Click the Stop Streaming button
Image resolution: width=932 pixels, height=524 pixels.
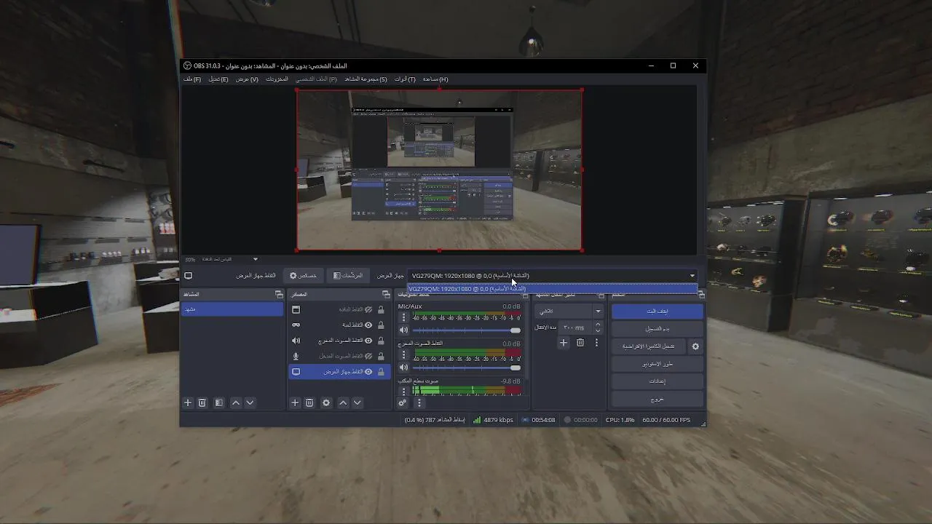pos(657,311)
